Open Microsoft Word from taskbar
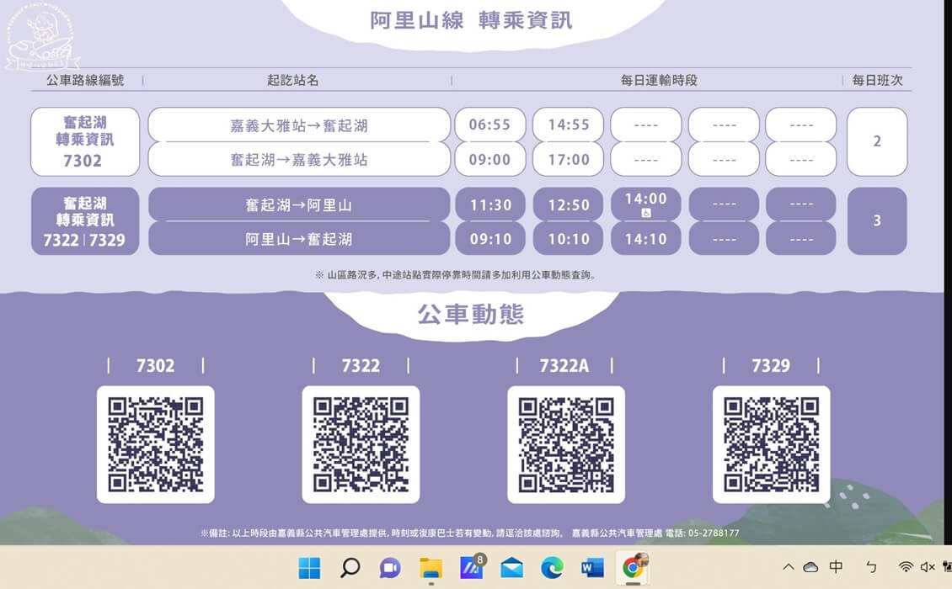This screenshot has height=589, width=952. 592,568
